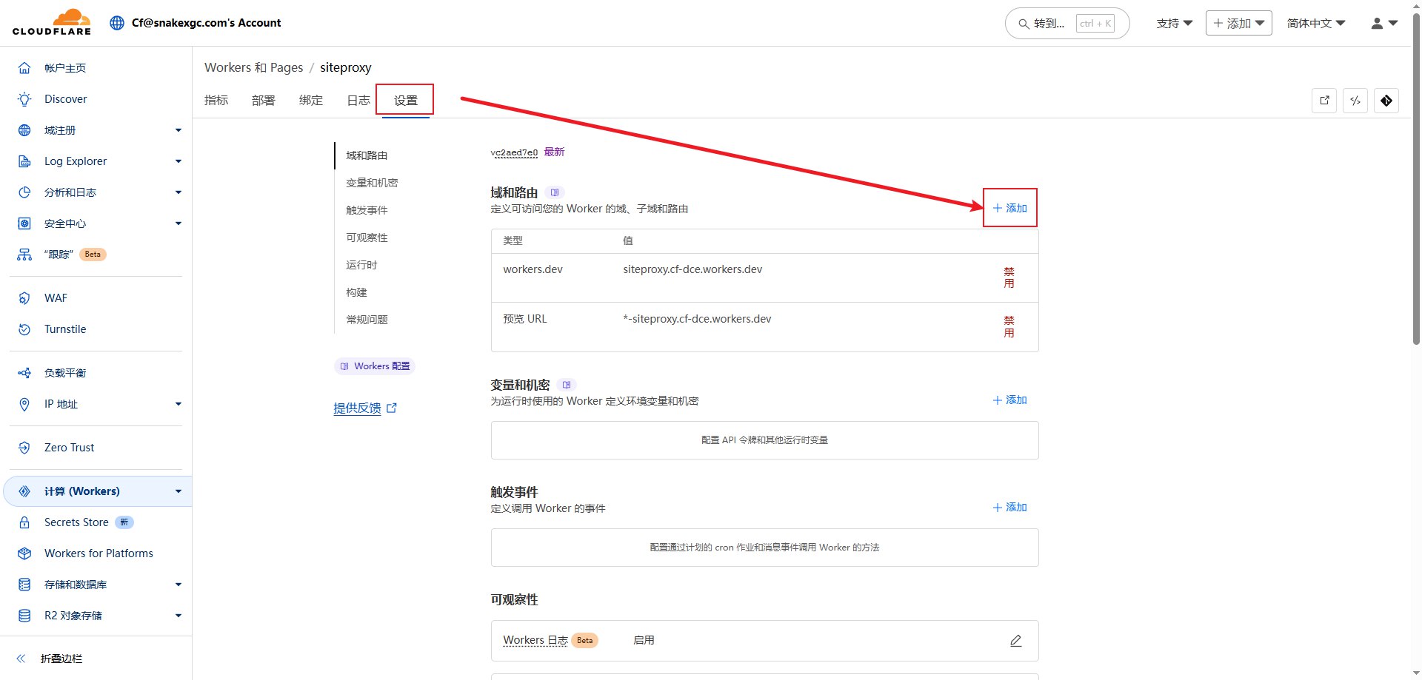The width and height of the screenshot is (1422, 680).
Task: Expand the 分析和日志 submenu arrow
Action: click(178, 192)
